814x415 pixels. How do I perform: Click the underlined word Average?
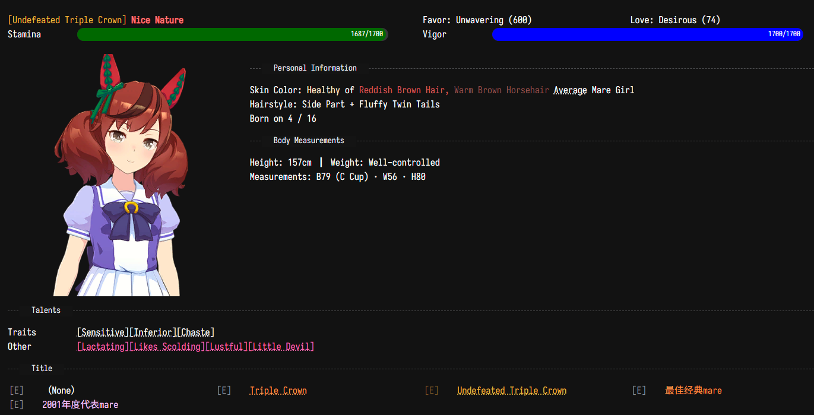pyautogui.click(x=570, y=90)
